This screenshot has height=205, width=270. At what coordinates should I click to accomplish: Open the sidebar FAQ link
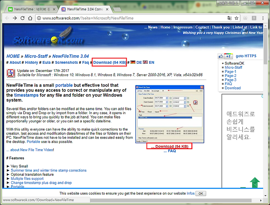[x=228, y=84]
